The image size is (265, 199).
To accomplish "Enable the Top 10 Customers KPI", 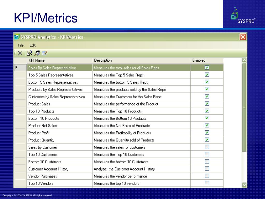I will pos(207,154).
